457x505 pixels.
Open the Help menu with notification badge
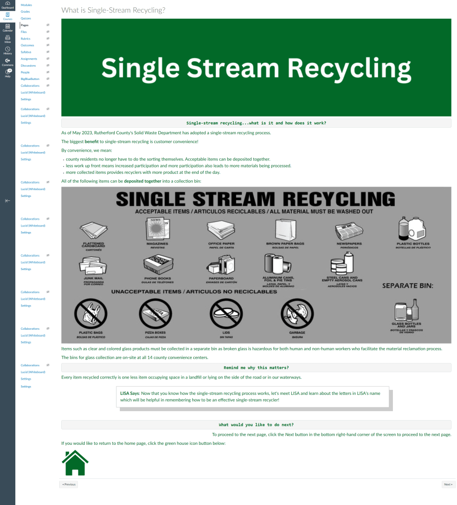[7, 74]
